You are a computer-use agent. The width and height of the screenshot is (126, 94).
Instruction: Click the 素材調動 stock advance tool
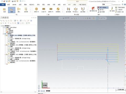pyautogui.click(x=83, y=10)
